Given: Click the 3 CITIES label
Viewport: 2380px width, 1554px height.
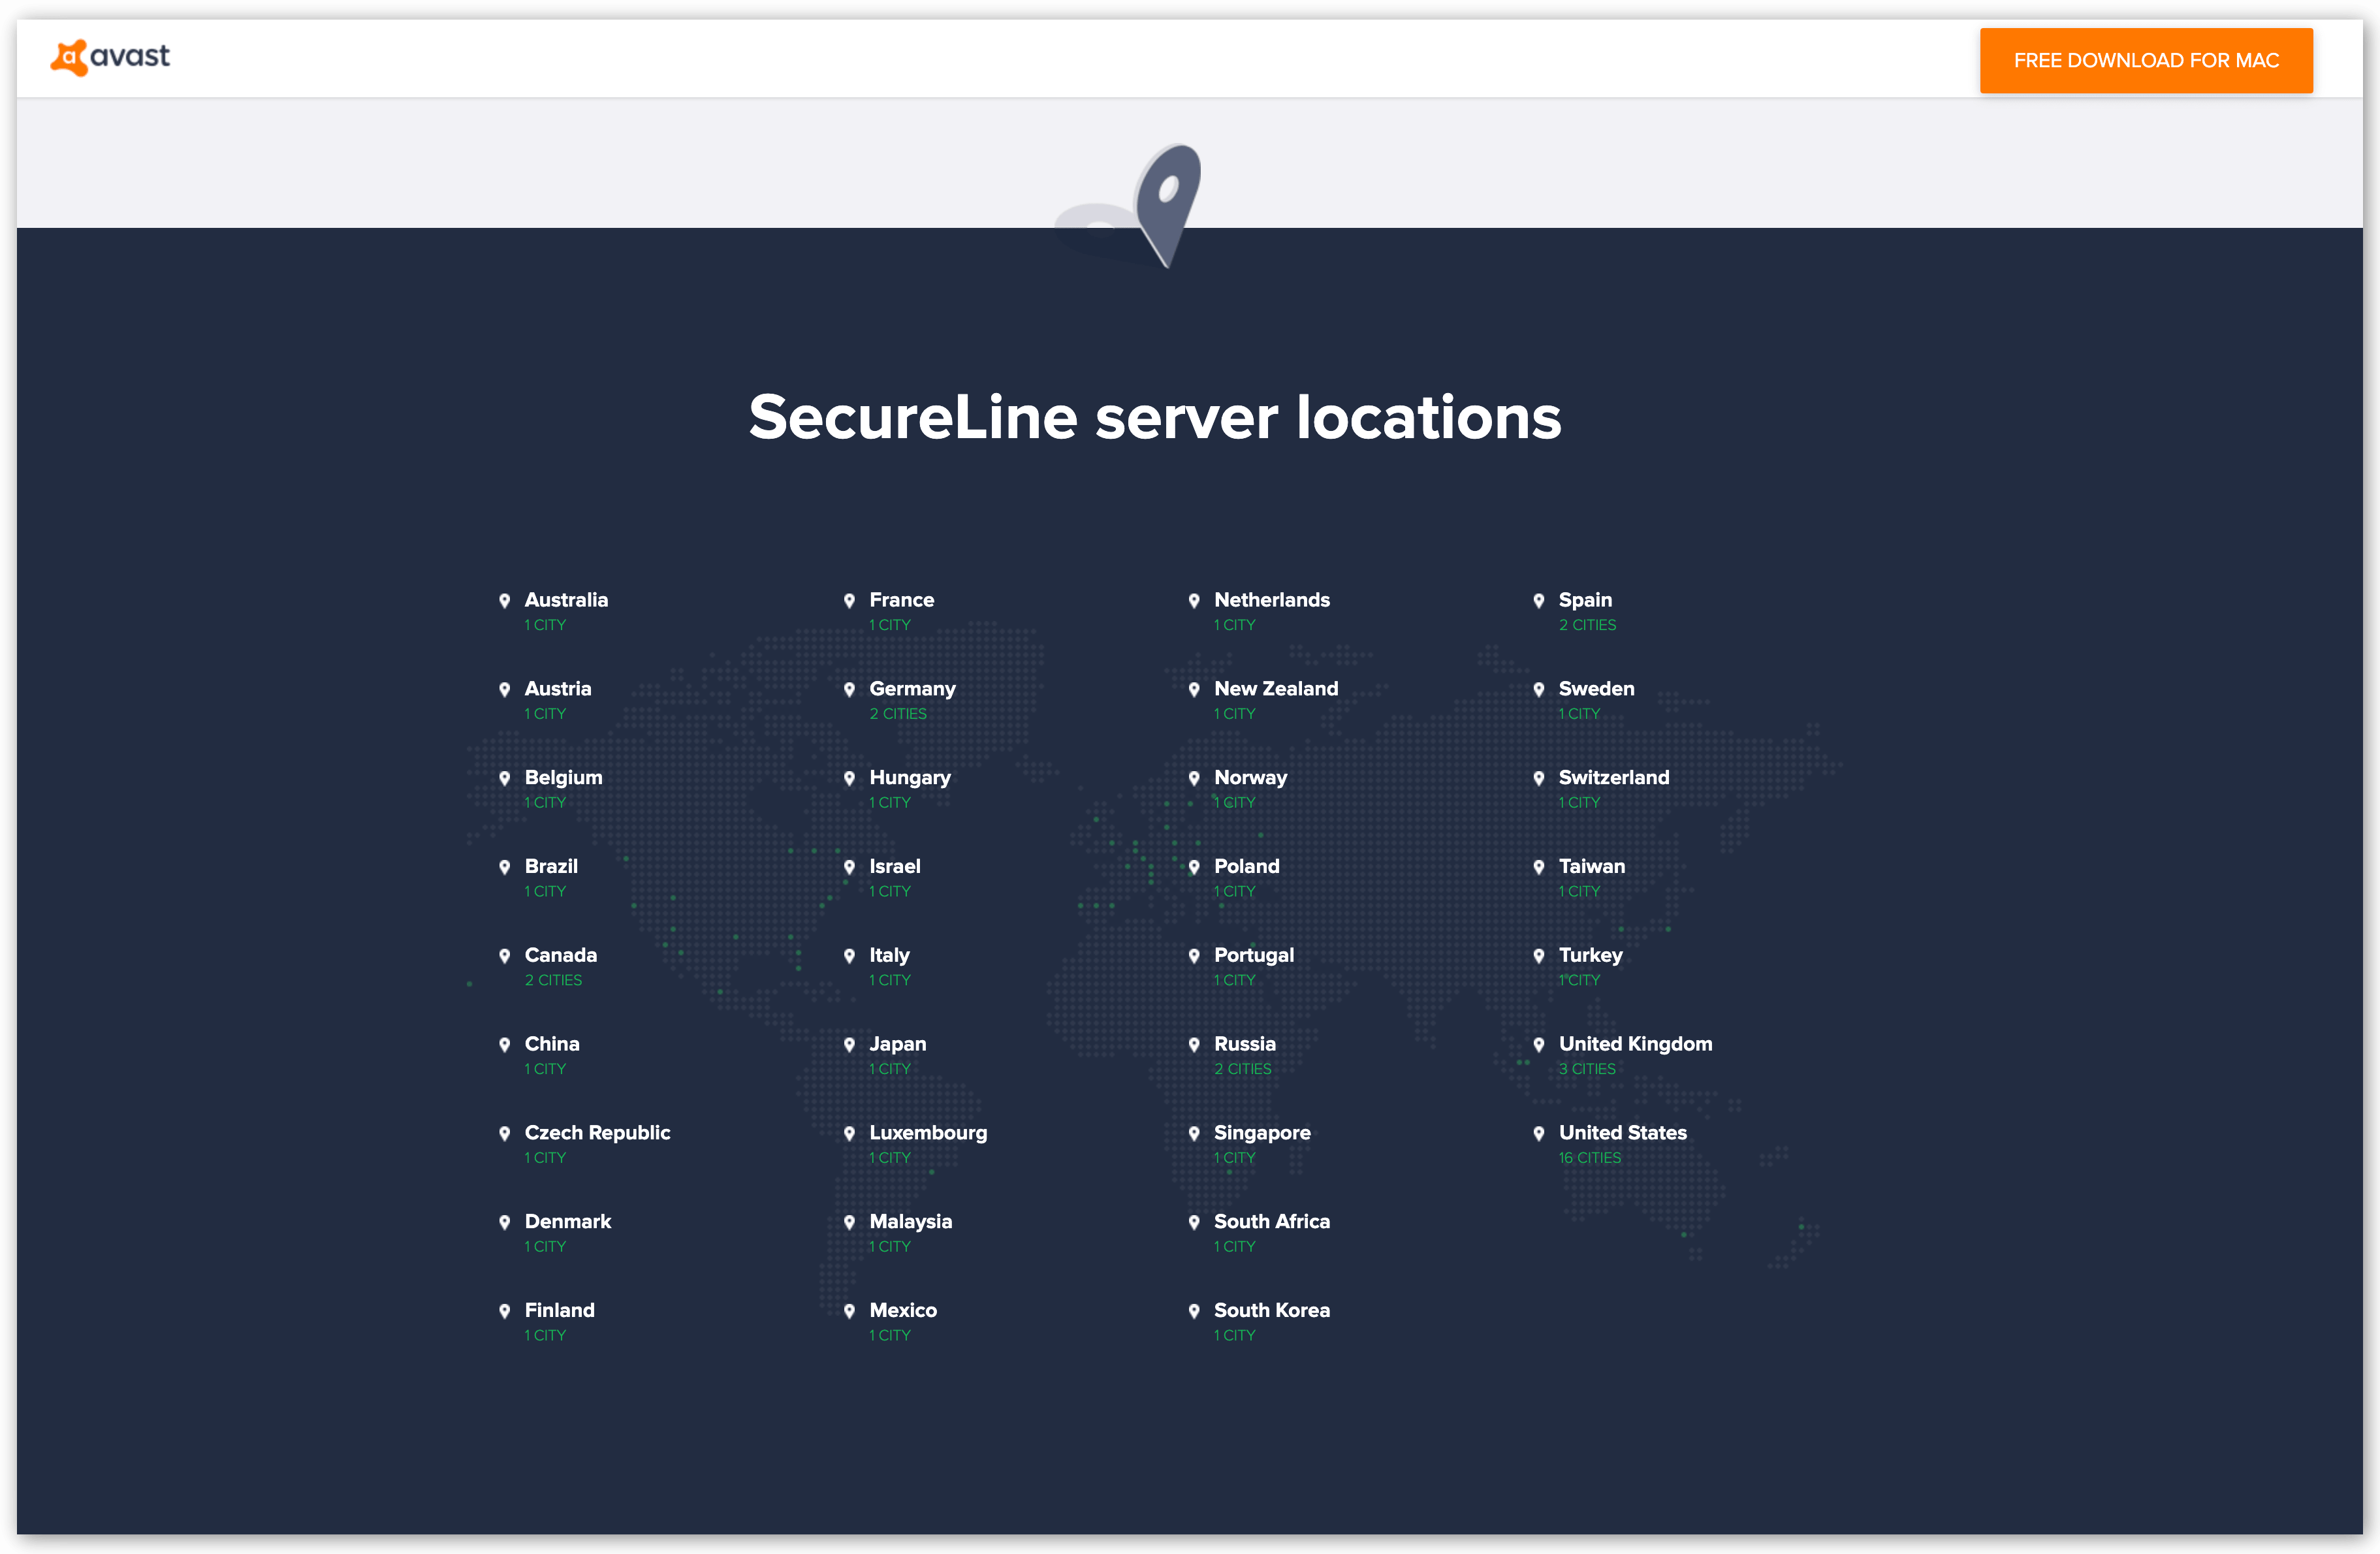Looking at the screenshot, I should coord(1587,1069).
